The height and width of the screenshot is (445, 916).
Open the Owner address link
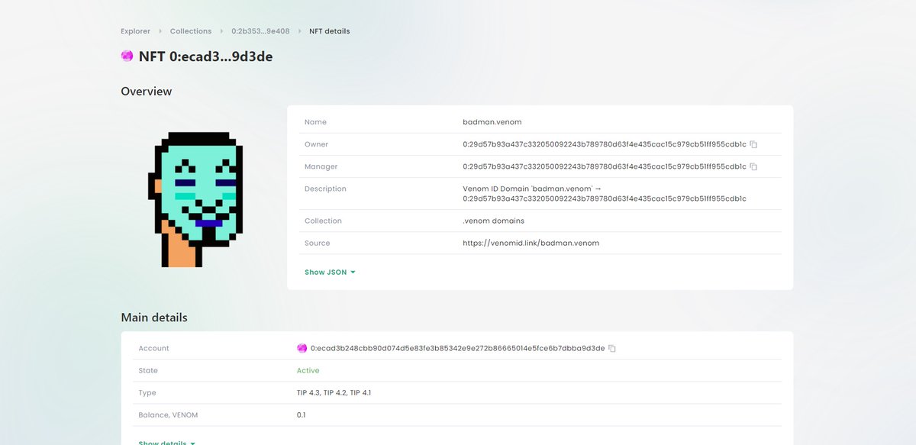click(605, 144)
